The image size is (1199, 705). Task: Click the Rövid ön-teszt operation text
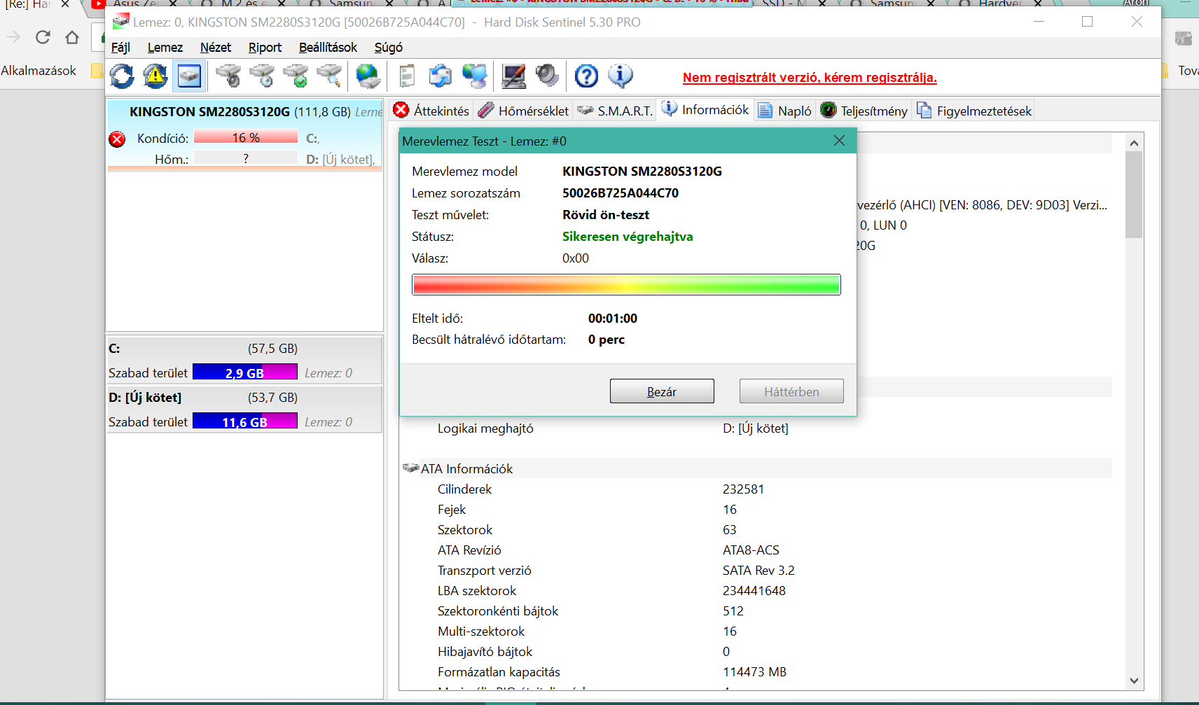(606, 215)
